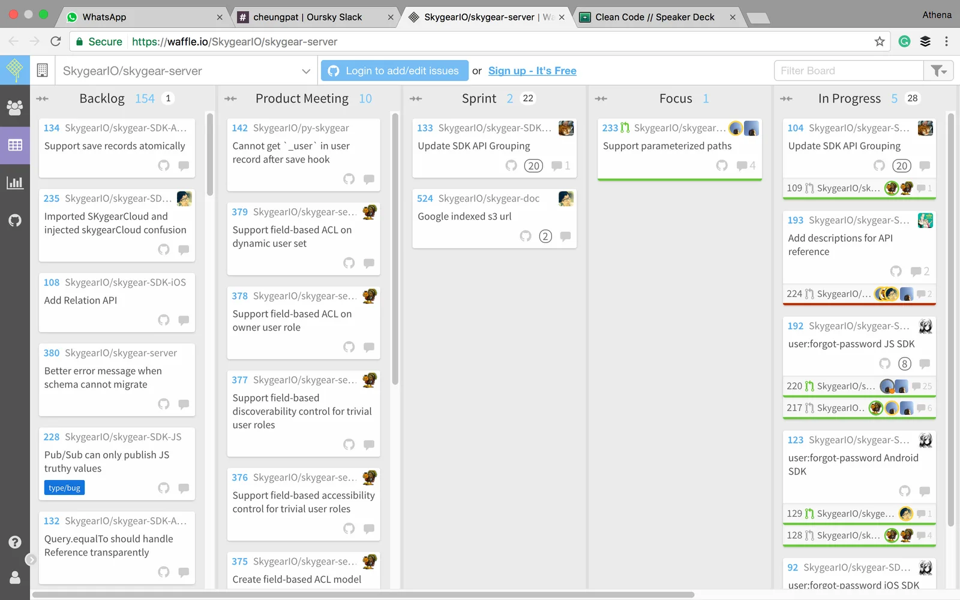Image resolution: width=960 pixels, height=600 pixels.
Task: Click the 'Google indexed s3 url' card title
Action: pos(464,217)
